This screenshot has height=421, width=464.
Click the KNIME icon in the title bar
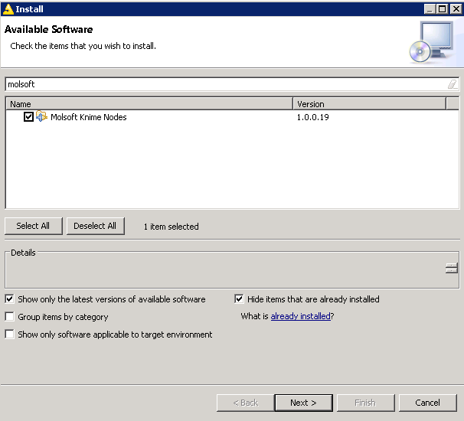[8, 8]
